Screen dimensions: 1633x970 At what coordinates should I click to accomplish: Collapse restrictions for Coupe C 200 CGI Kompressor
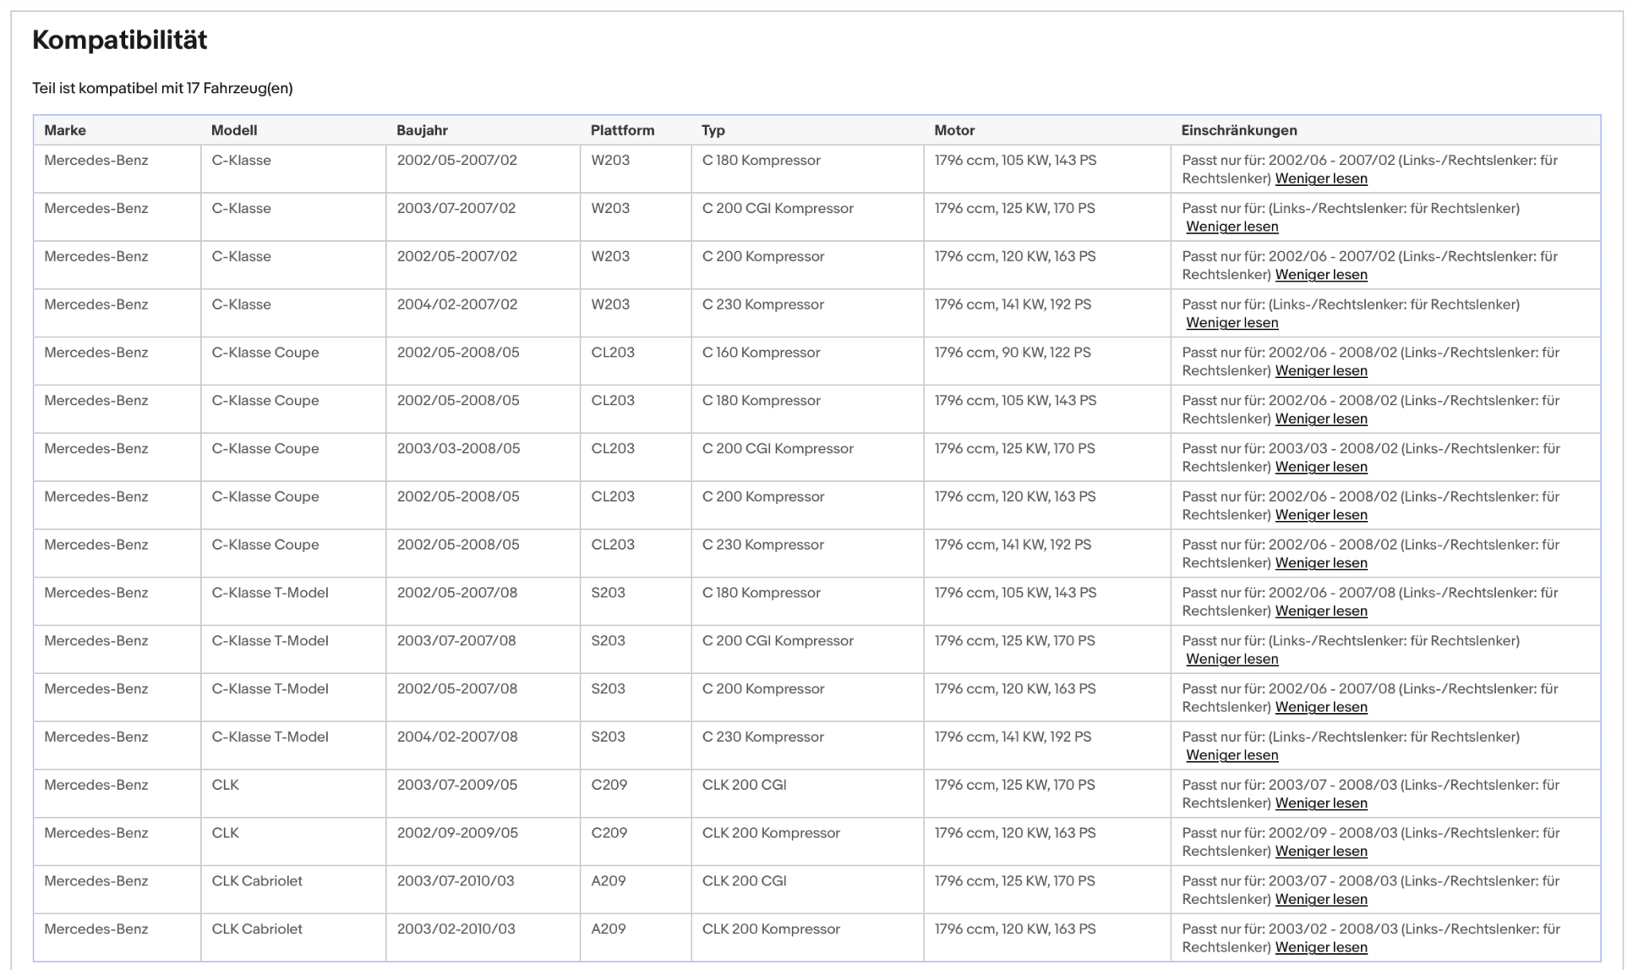pos(1321,467)
